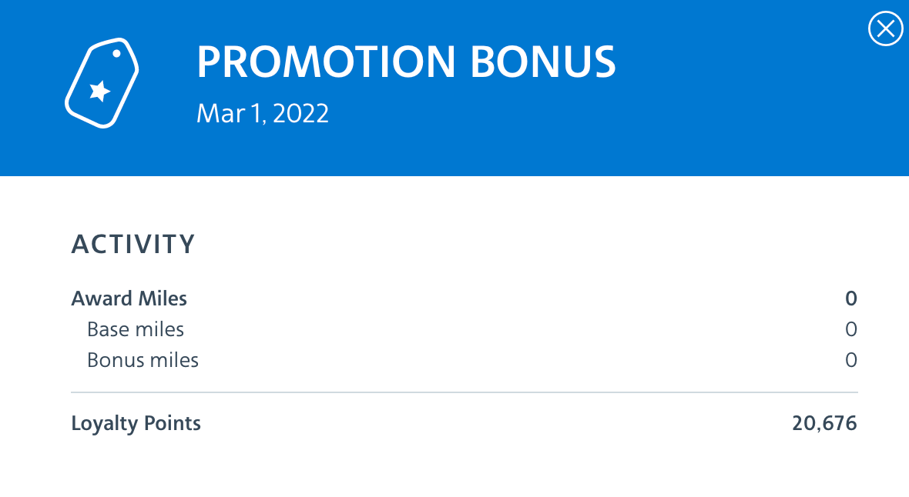Click the Base miles row label
The image size is (909, 497).
tap(136, 329)
